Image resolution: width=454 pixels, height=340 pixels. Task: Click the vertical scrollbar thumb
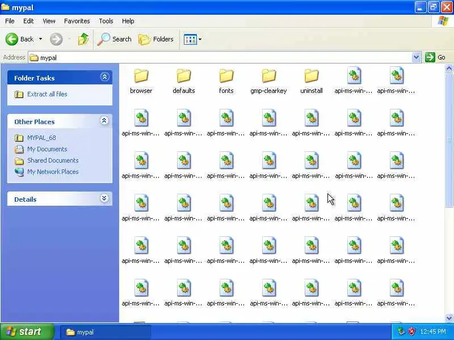click(449, 140)
